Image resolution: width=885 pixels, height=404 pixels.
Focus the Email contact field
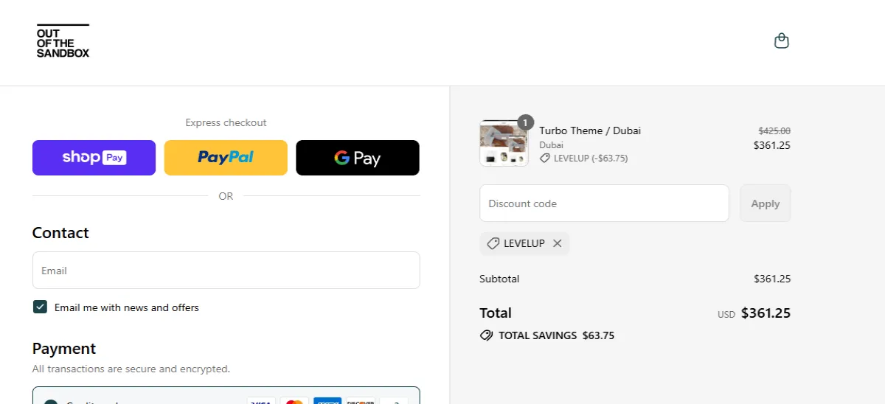pos(226,271)
